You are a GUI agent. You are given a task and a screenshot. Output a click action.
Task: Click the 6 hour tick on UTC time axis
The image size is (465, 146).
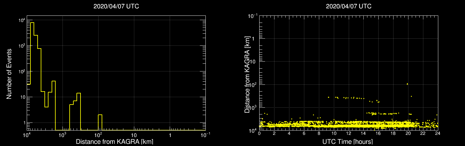(x=304, y=134)
